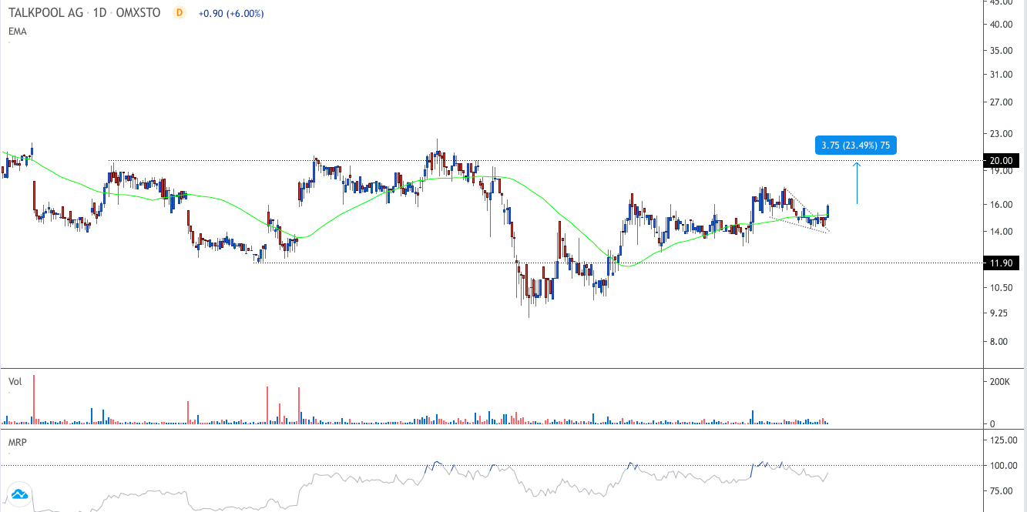This screenshot has height=512, width=1027.
Task: Select the MRP indicator legend
Action: (17, 443)
